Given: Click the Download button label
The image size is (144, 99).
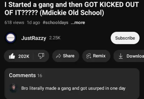Looking at the screenshot, I should tap(135, 56).
